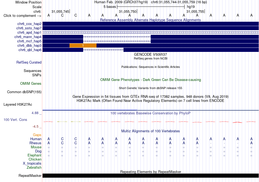
Task: Click 'Click to complement -->' label
Action: click(22, 16)
